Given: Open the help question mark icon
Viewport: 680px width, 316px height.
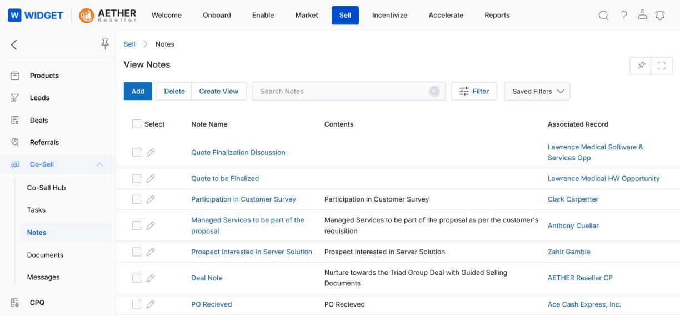Looking at the screenshot, I should pos(624,16).
